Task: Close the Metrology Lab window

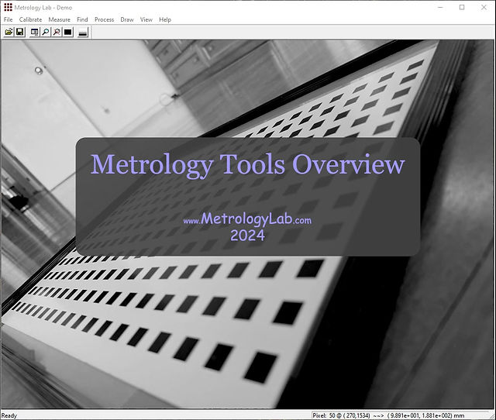Action: pyautogui.click(x=484, y=7)
